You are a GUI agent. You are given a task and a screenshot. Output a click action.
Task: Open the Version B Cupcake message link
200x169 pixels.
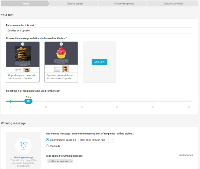pos(61,75)
